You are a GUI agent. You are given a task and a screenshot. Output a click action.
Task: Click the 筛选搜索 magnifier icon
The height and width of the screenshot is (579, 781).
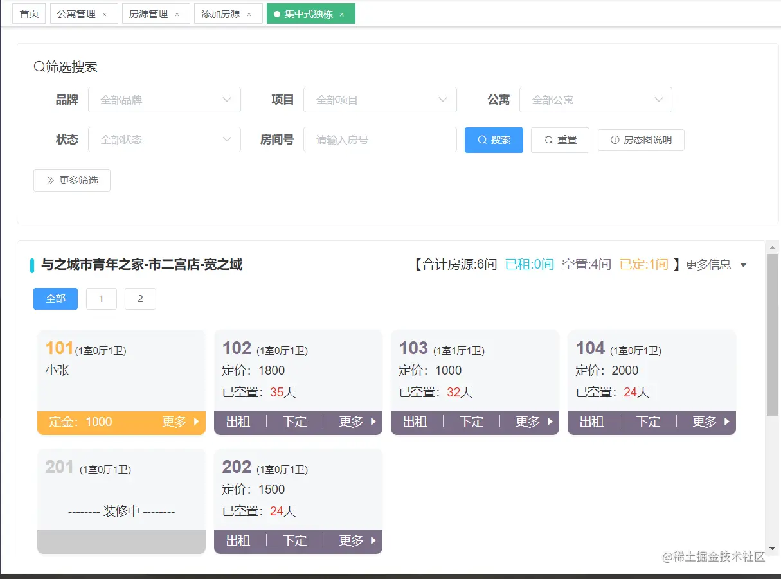[39, 67]
